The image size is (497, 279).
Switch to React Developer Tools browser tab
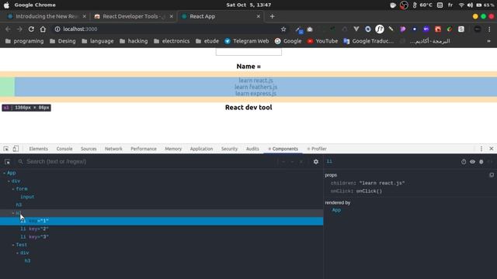click(133, 16)
